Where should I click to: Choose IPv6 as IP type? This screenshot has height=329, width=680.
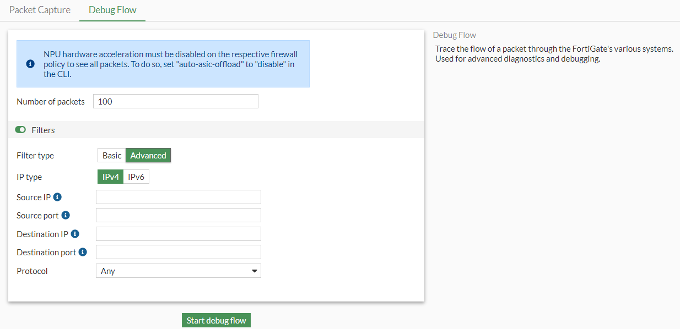coord(136,177)
